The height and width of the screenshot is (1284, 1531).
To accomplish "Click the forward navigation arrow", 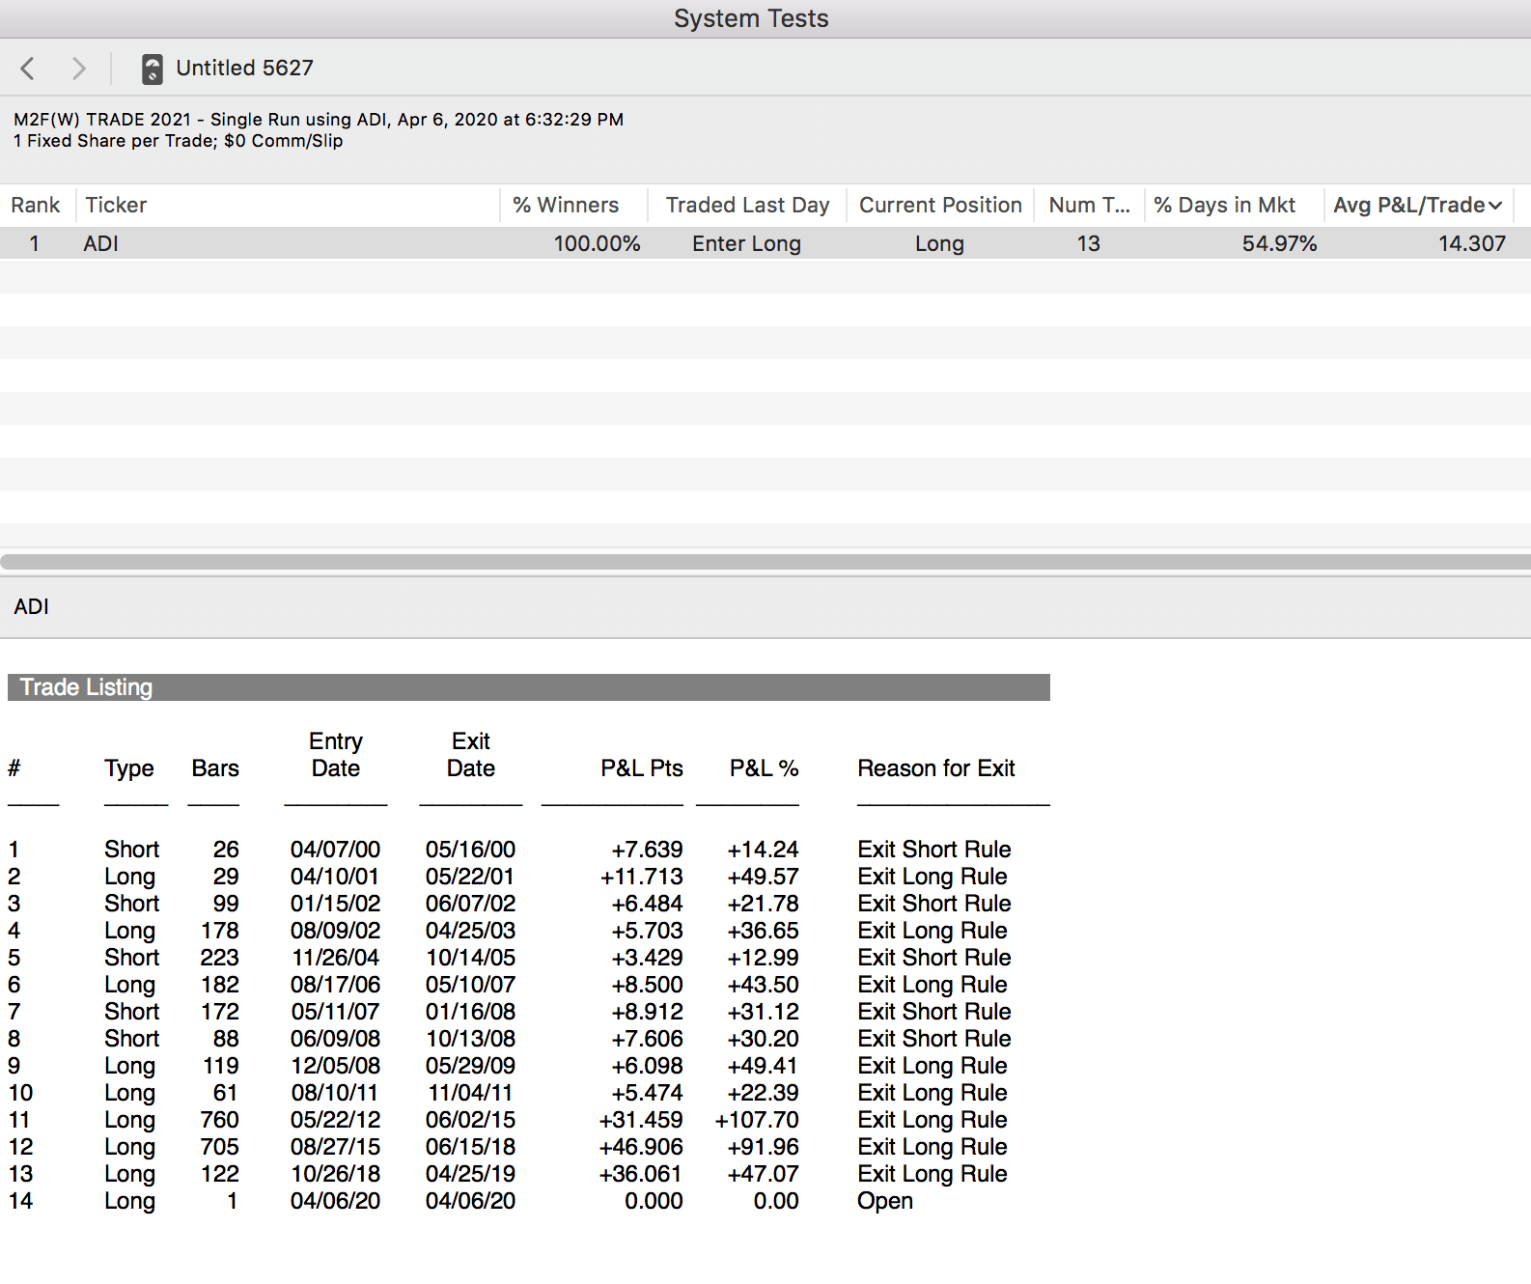I will (79, 69).
